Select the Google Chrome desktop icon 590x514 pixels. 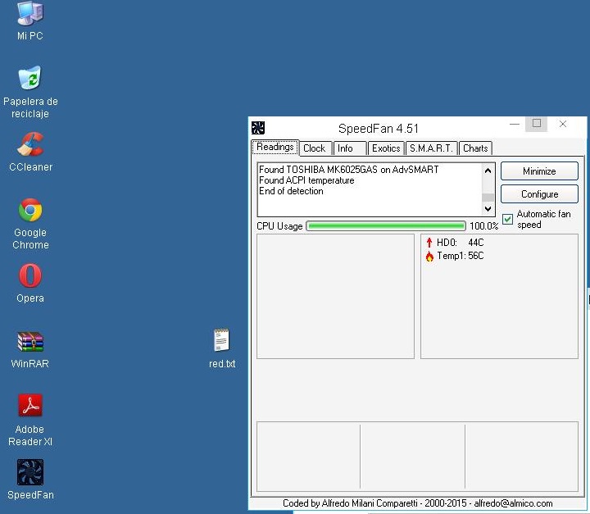[30, 224]
